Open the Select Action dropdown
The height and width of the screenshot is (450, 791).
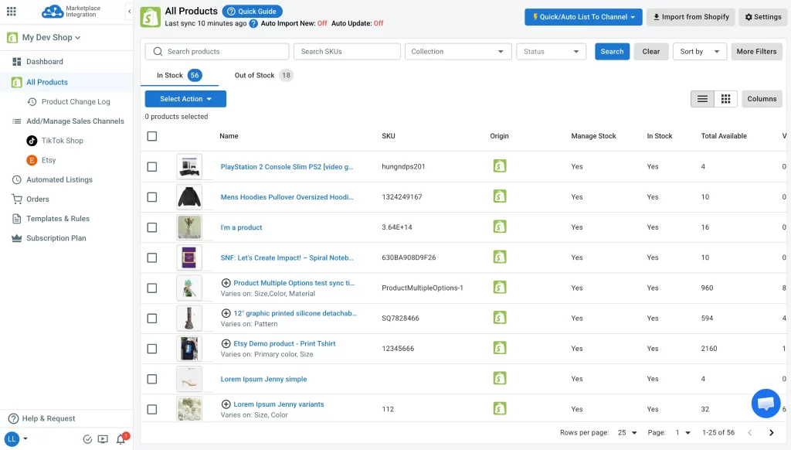185,99
